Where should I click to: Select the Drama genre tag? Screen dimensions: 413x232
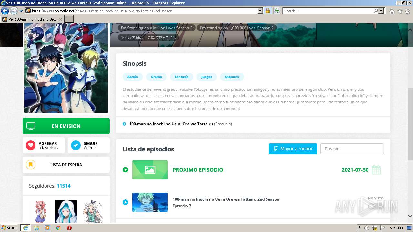(156, 77)
